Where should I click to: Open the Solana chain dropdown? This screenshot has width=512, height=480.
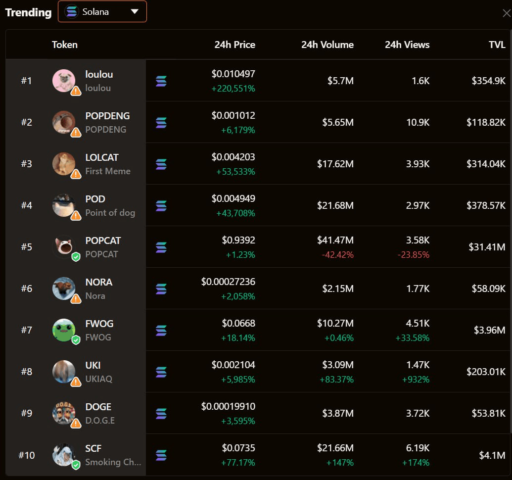(102, 12)
